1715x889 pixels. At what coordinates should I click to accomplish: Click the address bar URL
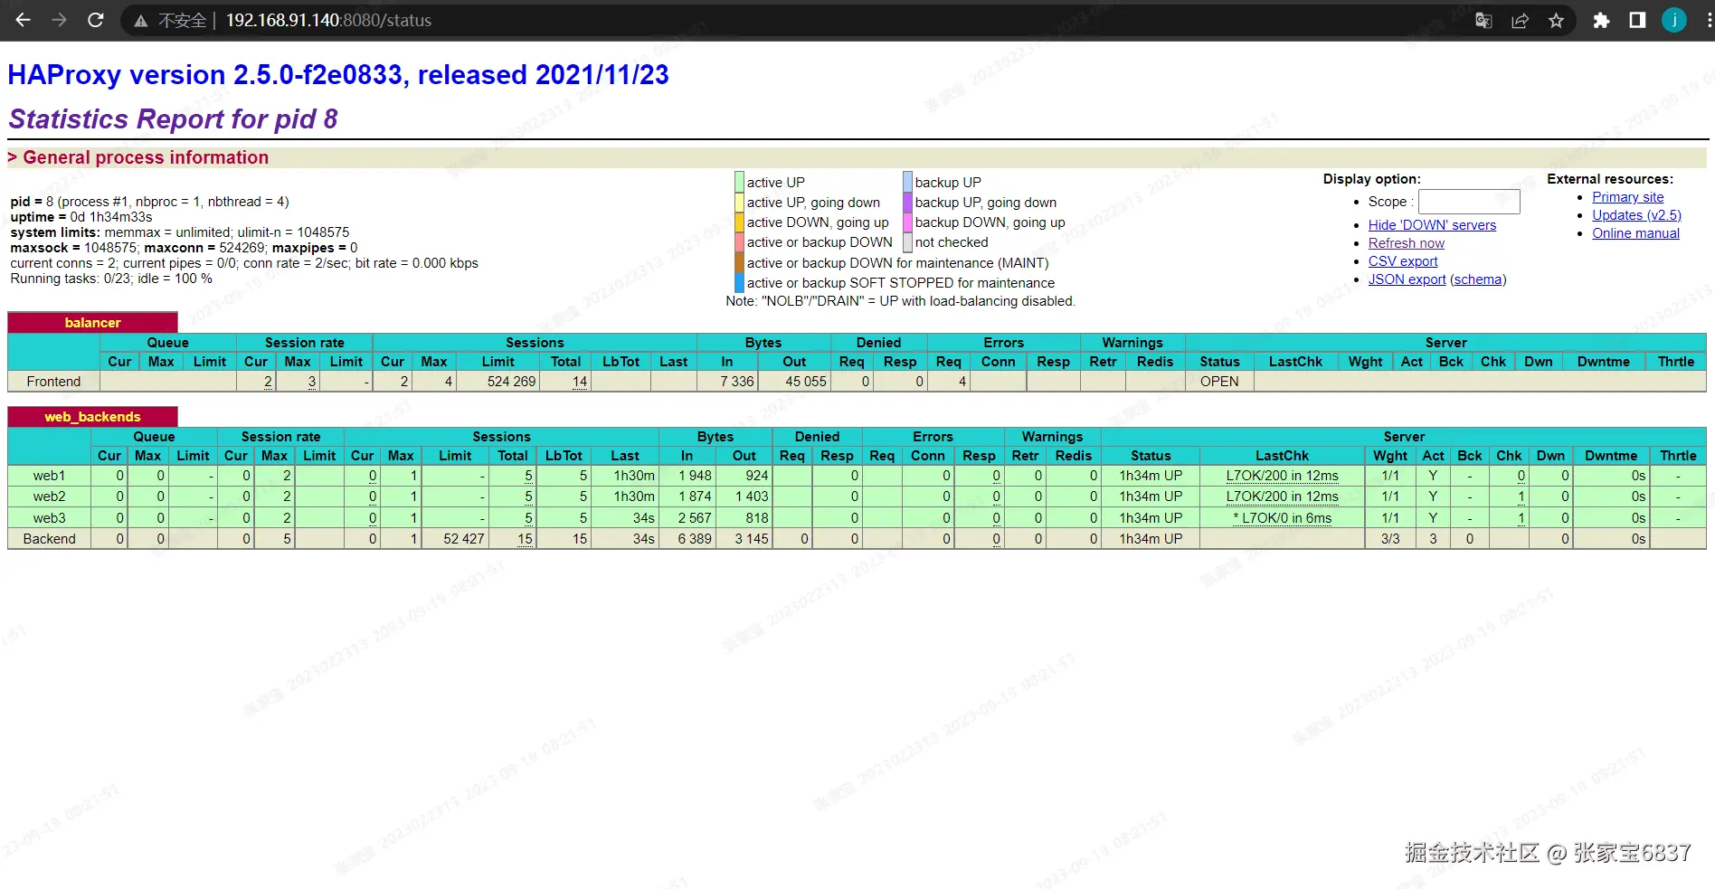click(x=328, y=20)
